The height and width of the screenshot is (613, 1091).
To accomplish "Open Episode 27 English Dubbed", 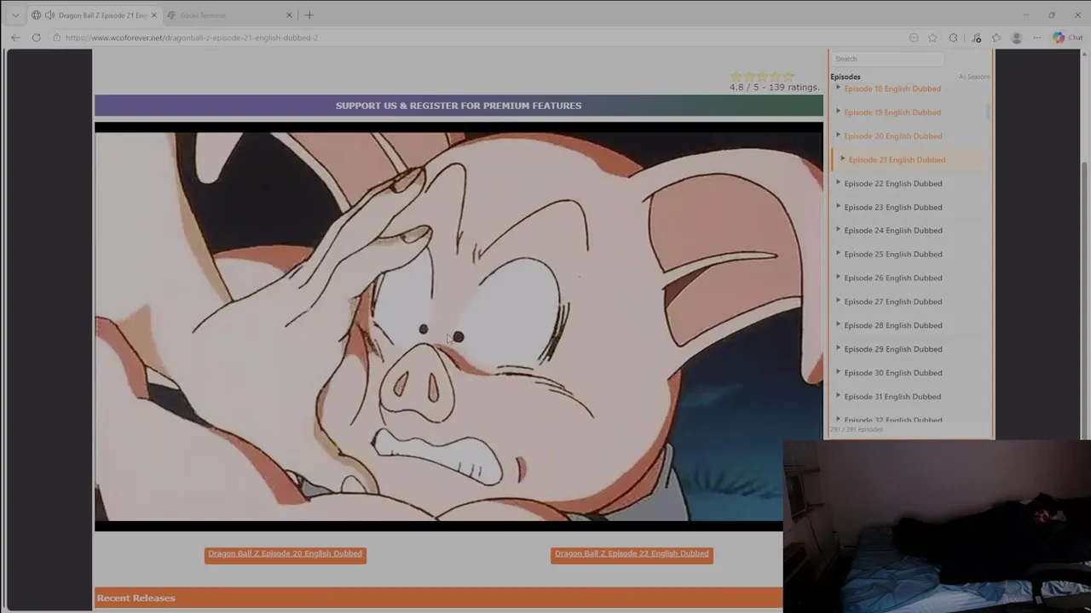I will [x=893, y=302].
